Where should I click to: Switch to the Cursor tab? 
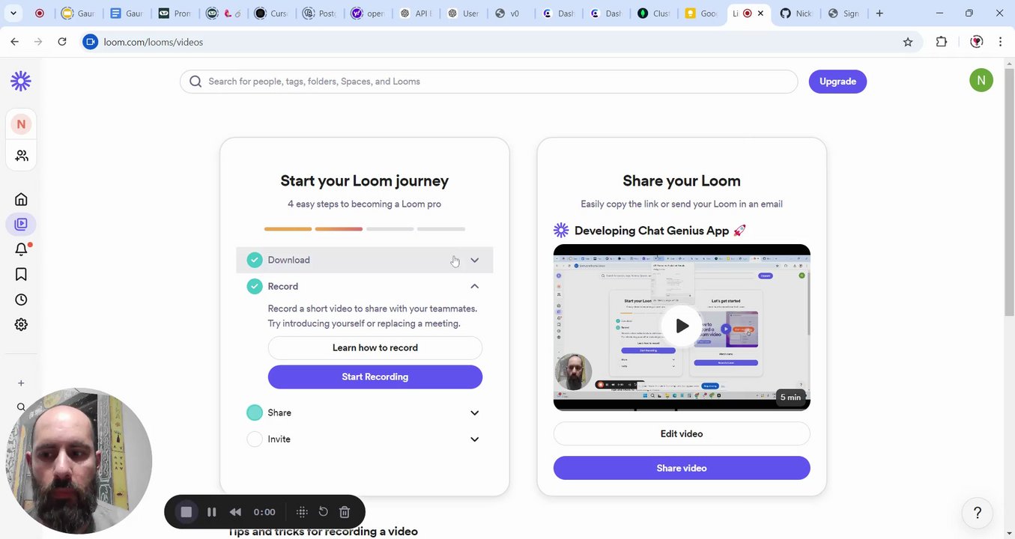pyautogui.click(x=270, y=13)
